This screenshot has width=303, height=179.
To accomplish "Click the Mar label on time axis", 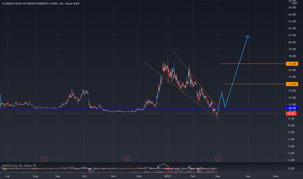I will click(218, 176).
